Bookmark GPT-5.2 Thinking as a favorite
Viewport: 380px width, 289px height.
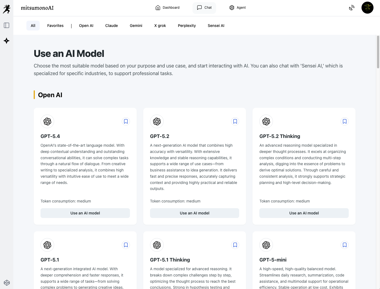pyautogui.click(x=345, y=121)
